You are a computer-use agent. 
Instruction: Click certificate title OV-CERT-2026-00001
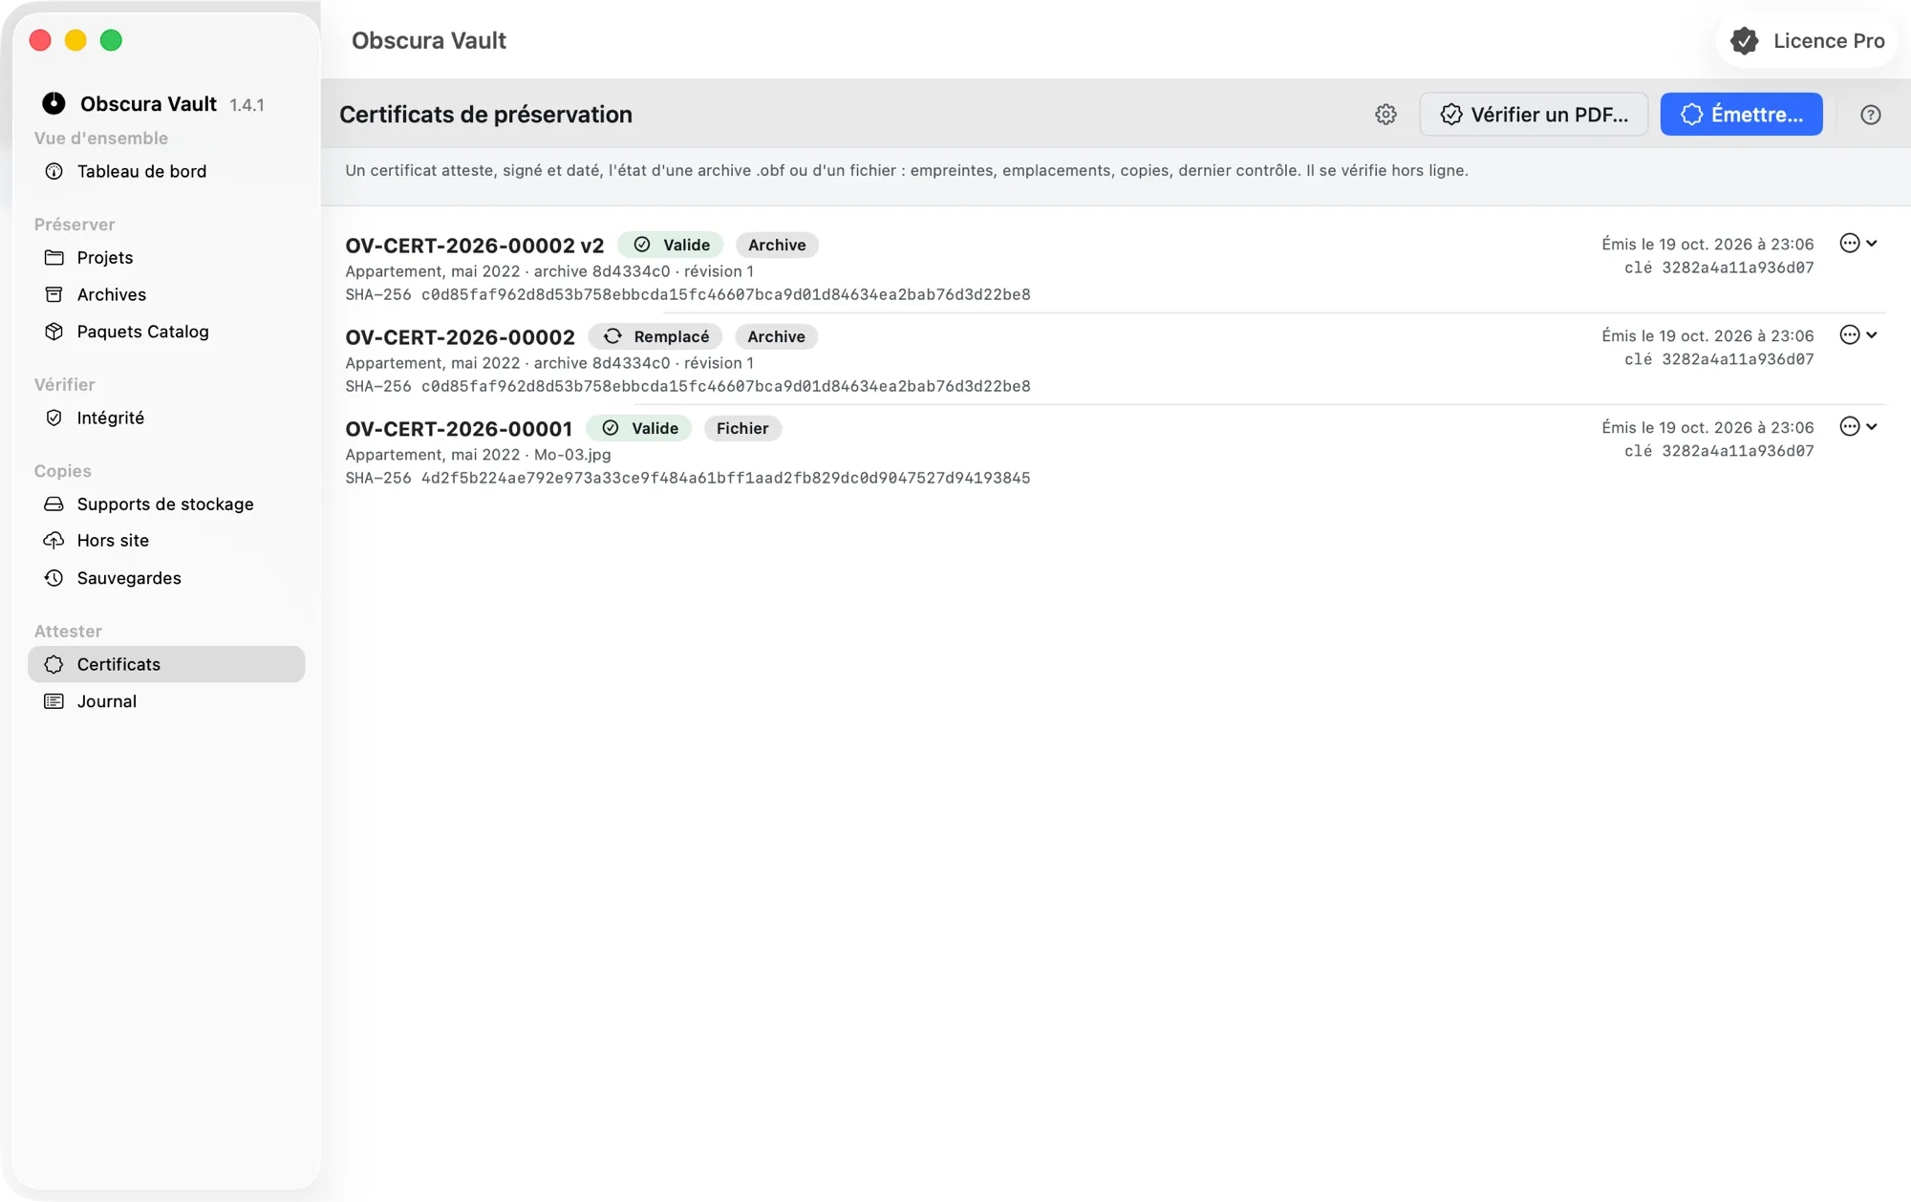tap(459, 429)
